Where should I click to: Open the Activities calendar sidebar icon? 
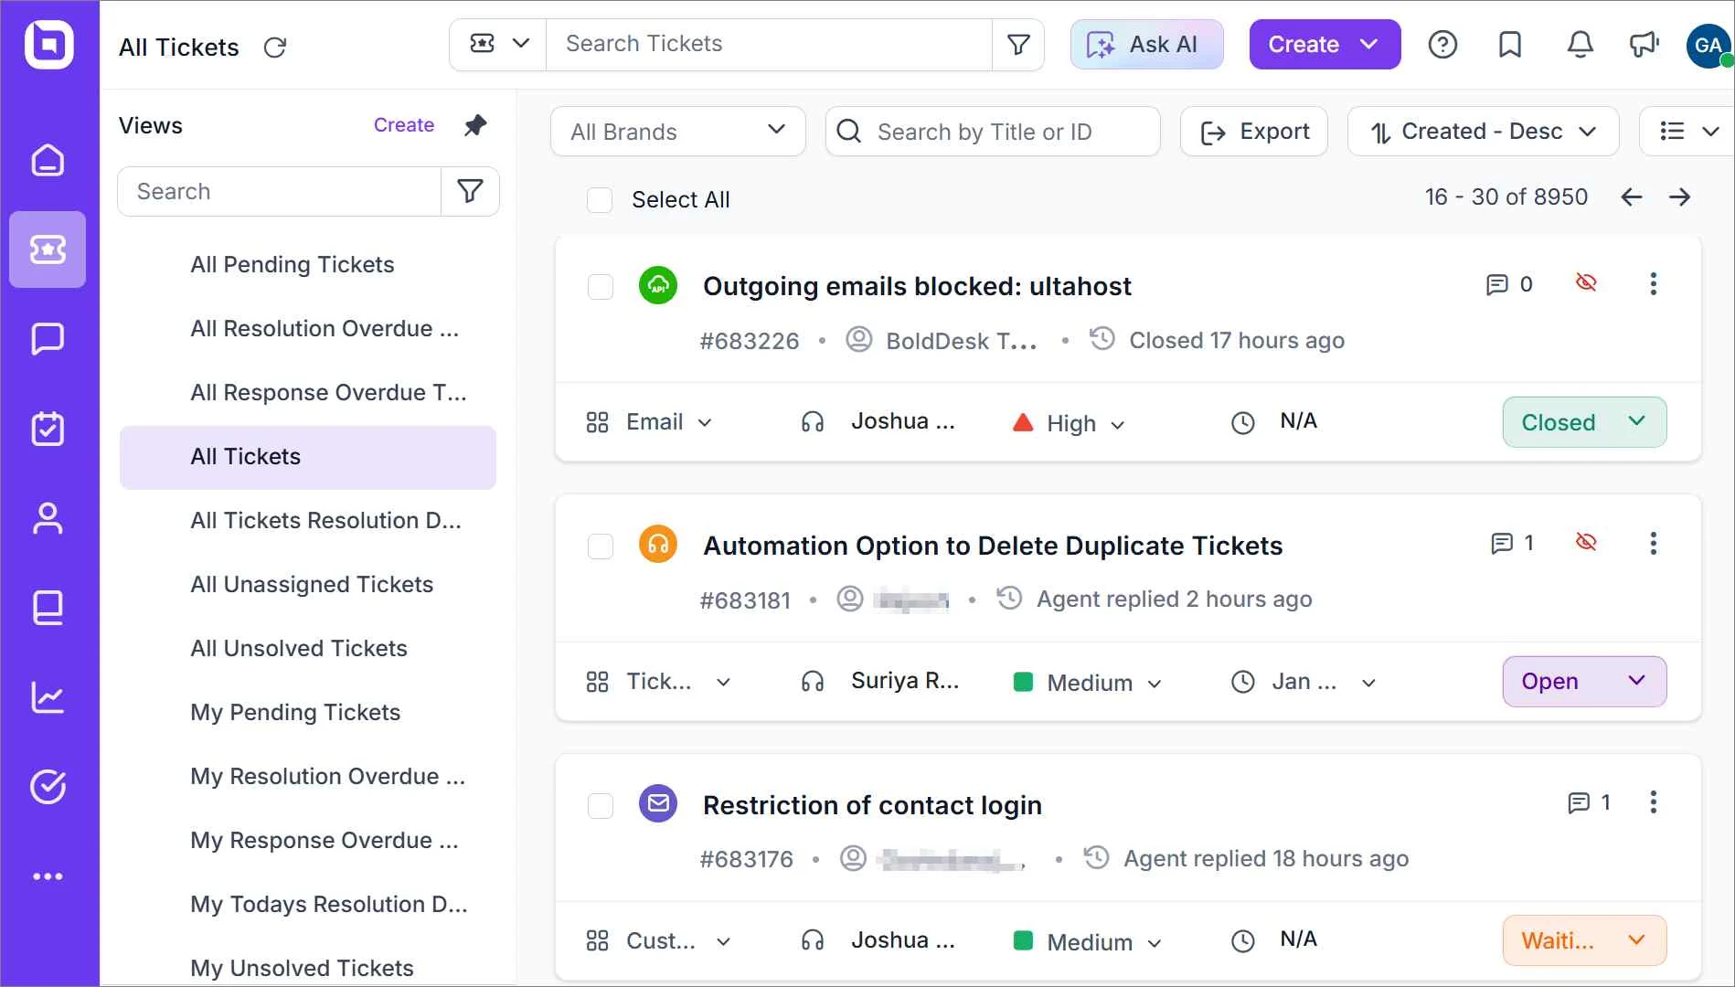(x=48, y=428)
